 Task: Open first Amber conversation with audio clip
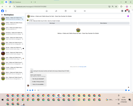pos(13,24)
